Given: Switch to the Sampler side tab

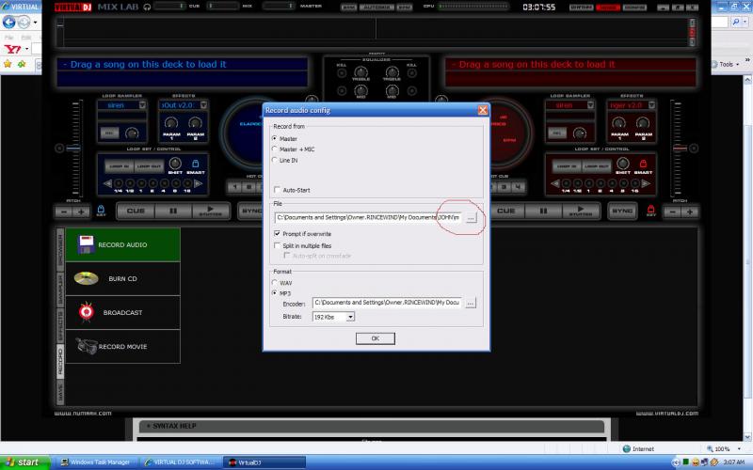Looking at the screenshot, I should [60, 290].
